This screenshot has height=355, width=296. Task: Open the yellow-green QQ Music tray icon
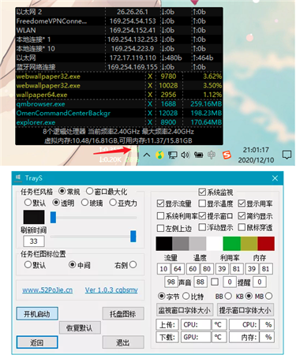click(159, 155)
